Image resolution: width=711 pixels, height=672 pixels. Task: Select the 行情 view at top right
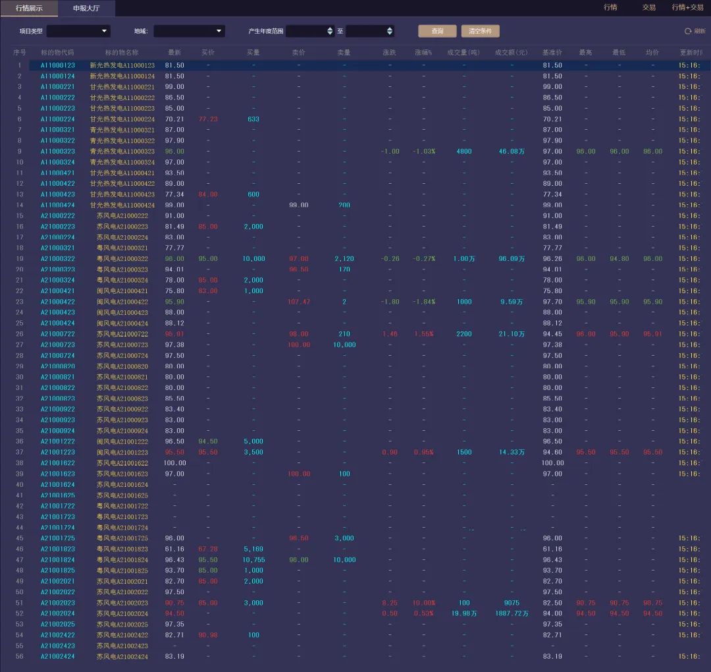click(x=610, y=7)
